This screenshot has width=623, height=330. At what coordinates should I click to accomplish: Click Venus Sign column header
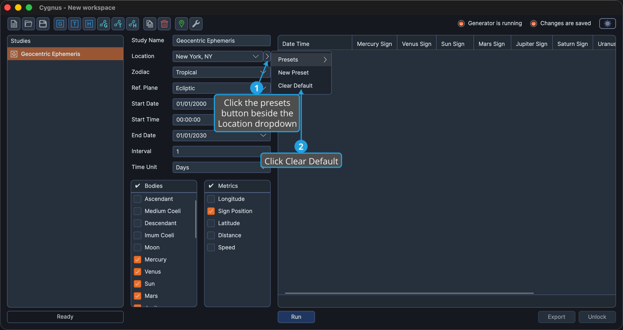coord(417,44)
